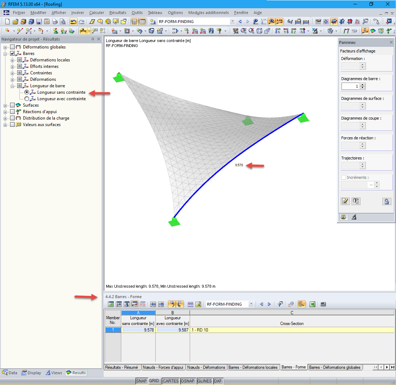
Task: Switch to navigator Display tab
Action: coord(31,373)
